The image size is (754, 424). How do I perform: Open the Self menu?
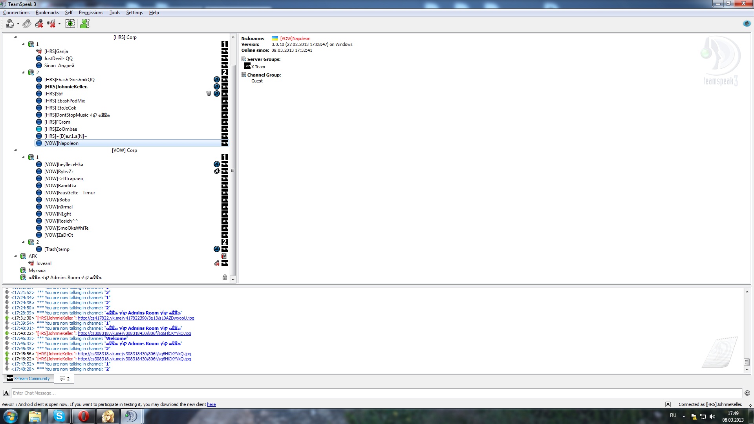coord(69,13)
